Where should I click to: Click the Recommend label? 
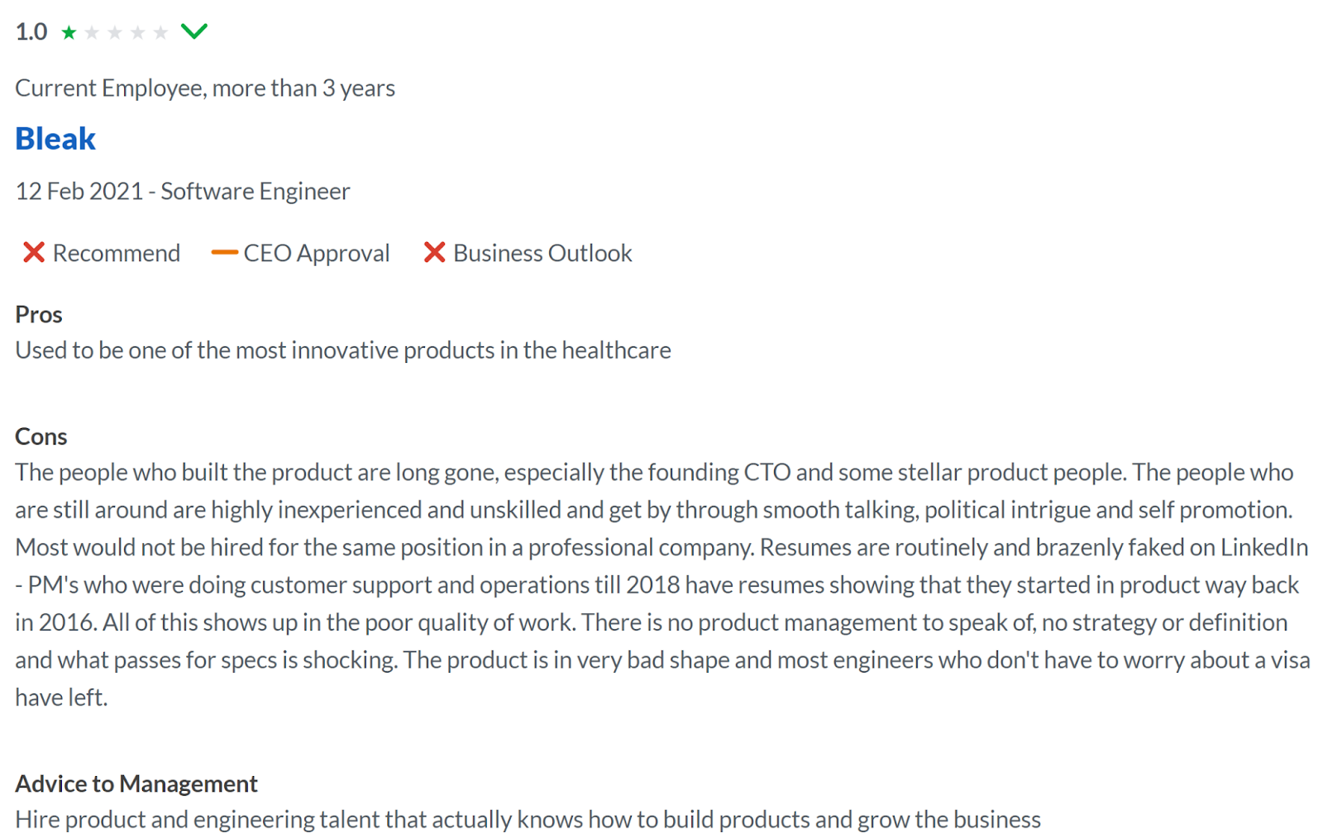coord(117,253)
